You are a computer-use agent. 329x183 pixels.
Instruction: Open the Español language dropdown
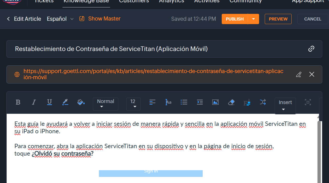click(x=60, y=19)
